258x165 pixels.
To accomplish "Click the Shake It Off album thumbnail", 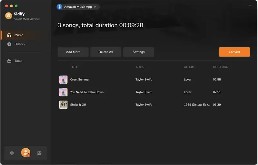I will coord(63,105).
